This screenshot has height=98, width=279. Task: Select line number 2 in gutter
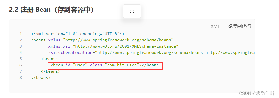coord(21,40)
